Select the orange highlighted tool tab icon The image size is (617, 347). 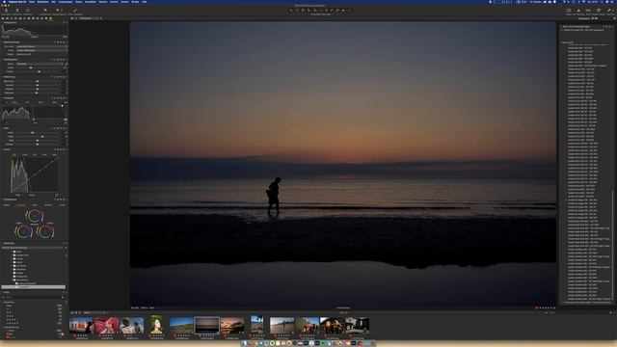click(x=50, y=18)
